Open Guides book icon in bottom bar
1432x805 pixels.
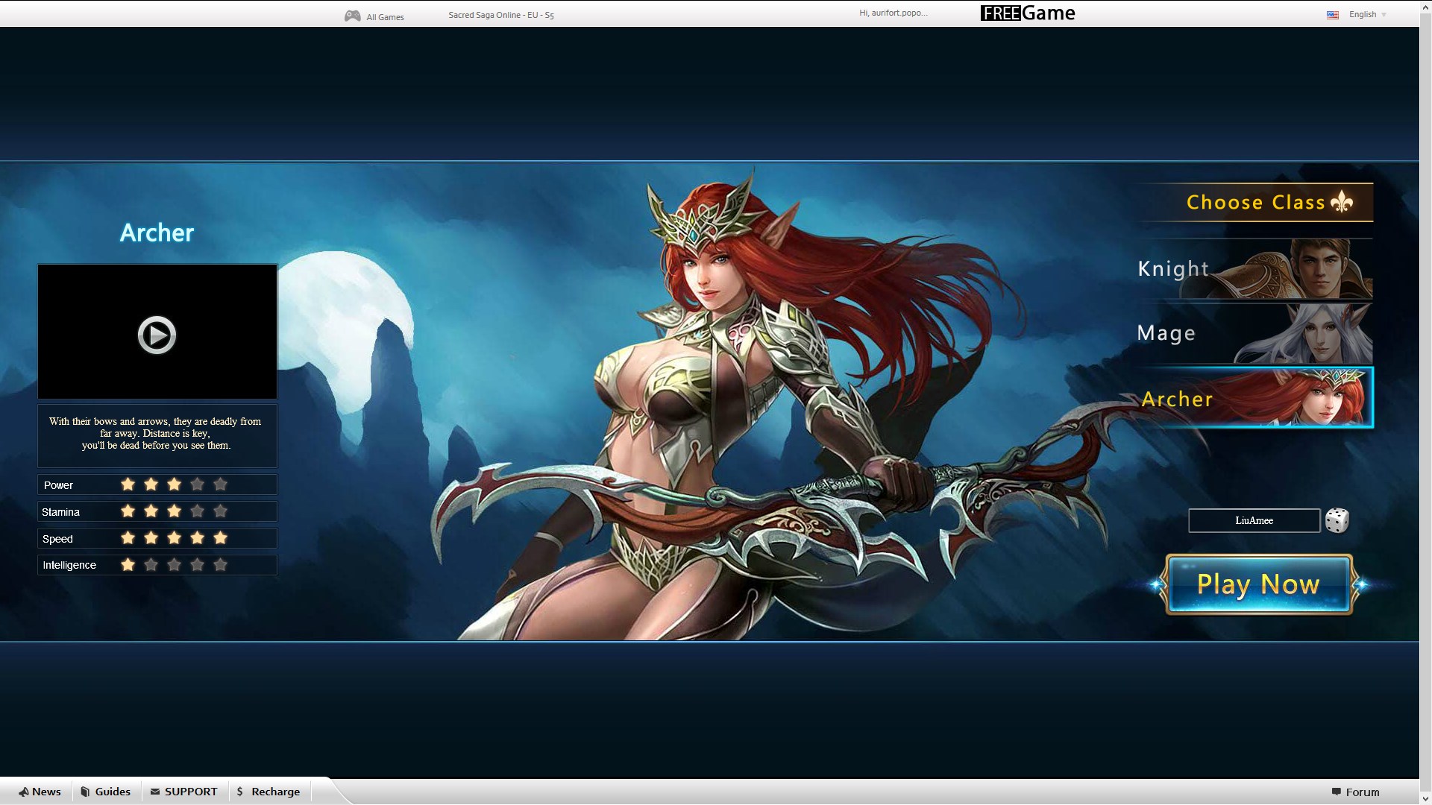[x=85, y=792]
